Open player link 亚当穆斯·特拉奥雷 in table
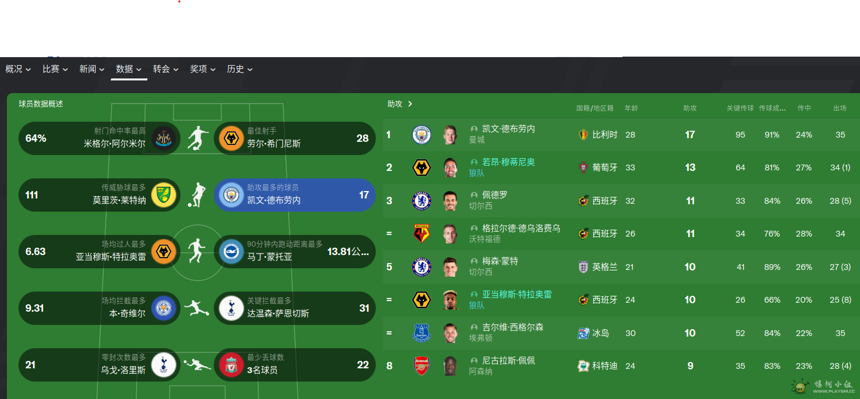Image resolution: width=860 pixels, height=399 pixels. click(x=517, y=294)
